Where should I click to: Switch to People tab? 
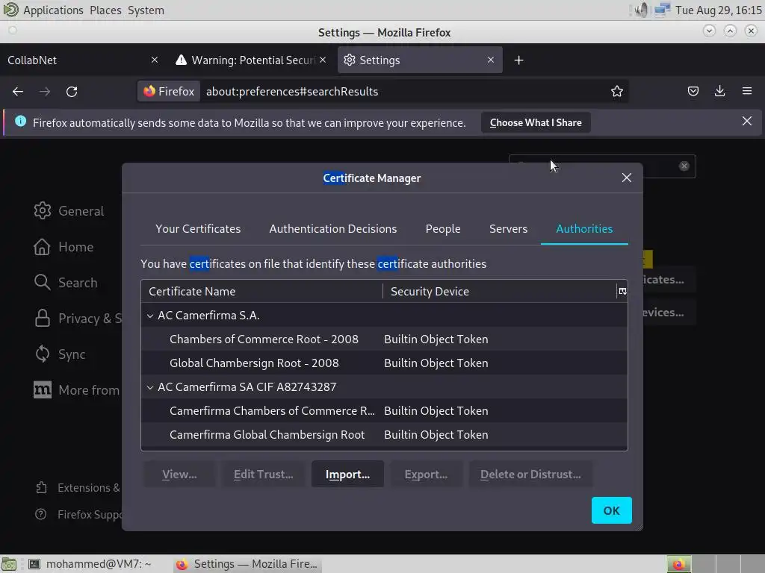(443, 229)
